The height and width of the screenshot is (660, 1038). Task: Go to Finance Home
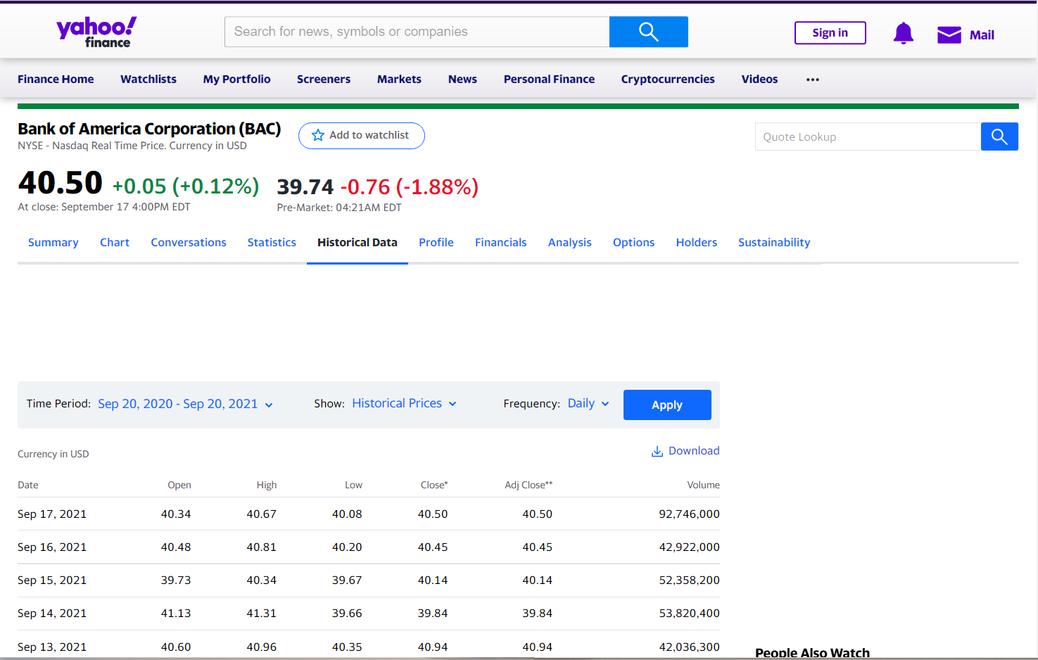coord(56,80)
